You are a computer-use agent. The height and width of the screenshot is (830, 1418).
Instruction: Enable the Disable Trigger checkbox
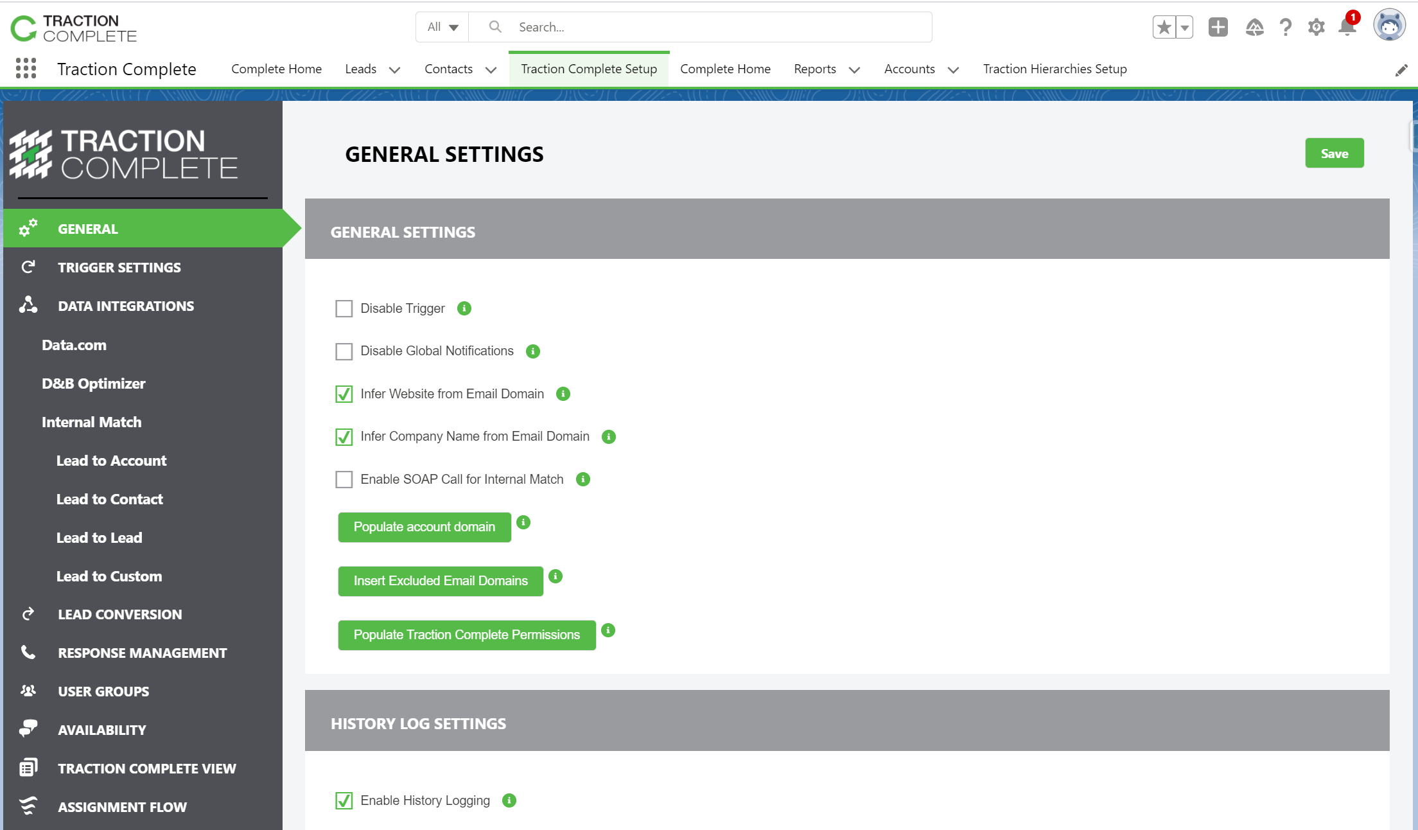(x=344, y=308)
